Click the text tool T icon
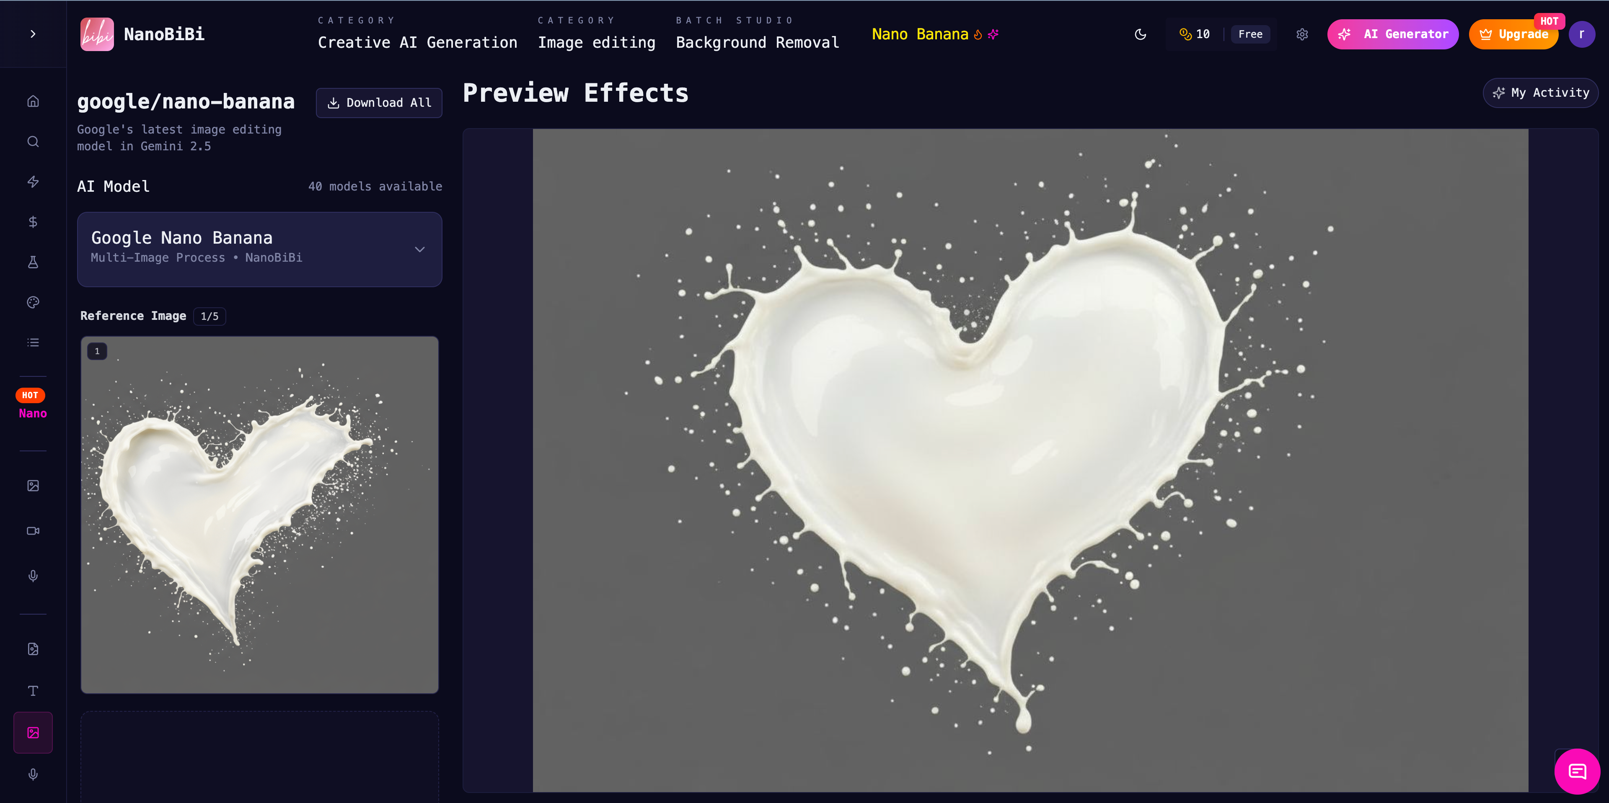Image resolution: width=1609 pixels, height=803 pixels. pos(33,691)
